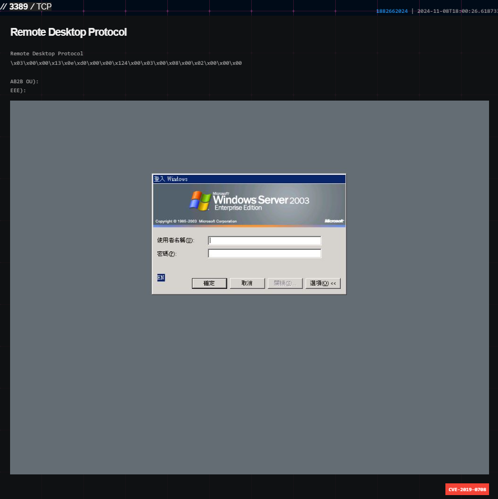Image resolution: width=498 pixels, height=499 pixels.
Task: Click the 取消 cancel button
Action: point(247,283)
